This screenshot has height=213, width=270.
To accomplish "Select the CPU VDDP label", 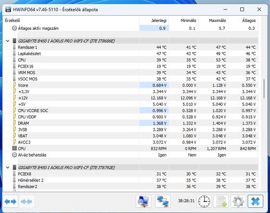I will pos(27,117).
